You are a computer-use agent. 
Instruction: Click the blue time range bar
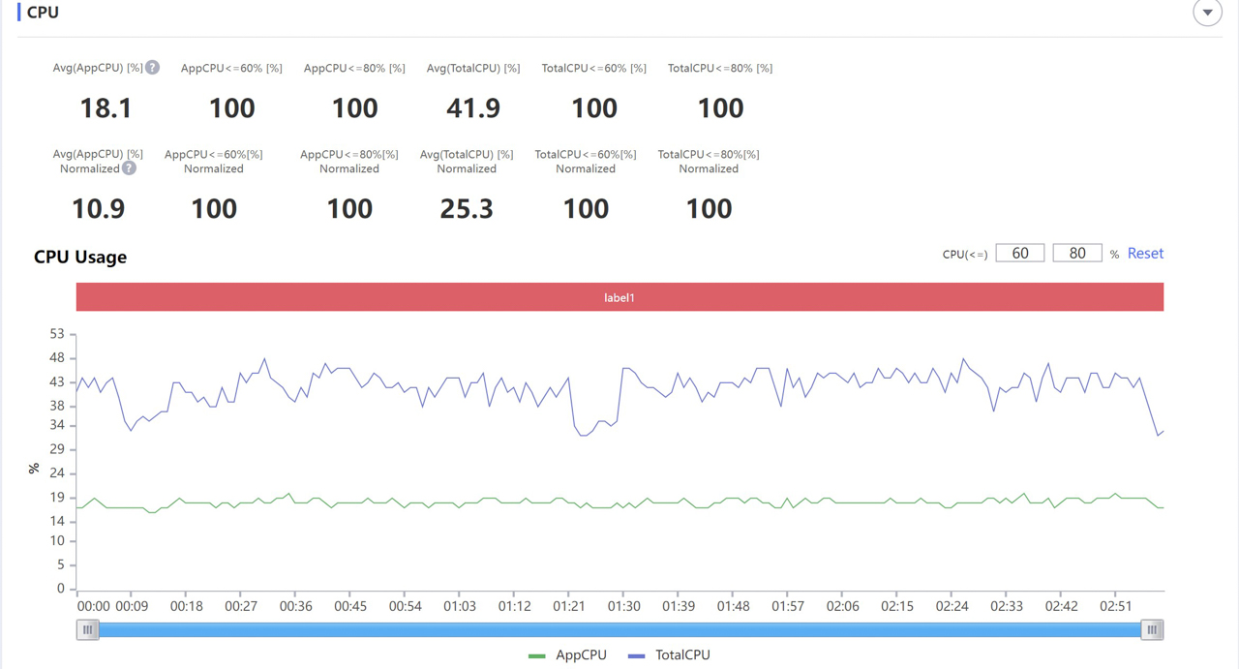pyautogui.click(x=619, y=630)
